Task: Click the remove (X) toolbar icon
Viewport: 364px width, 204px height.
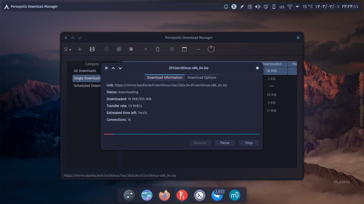Action: point(145,49)
